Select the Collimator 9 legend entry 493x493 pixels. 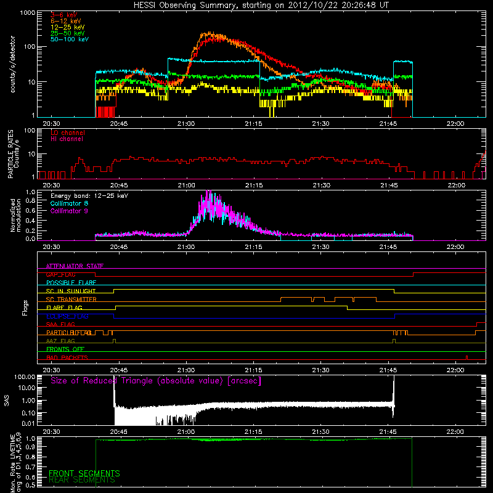[x=69, y=211]
